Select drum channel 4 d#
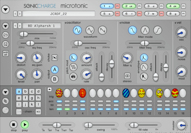The height and width of the screenshot is (133, 191). (x=173, y=6)
